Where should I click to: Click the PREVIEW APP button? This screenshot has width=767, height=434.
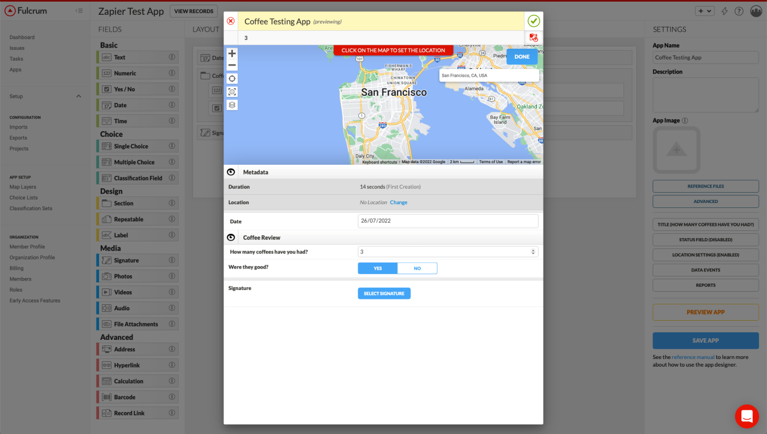tap(706, 312)
